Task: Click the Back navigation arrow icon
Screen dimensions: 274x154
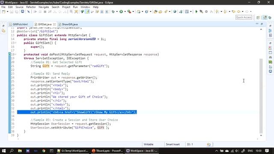Action: [x=239, y=12]
